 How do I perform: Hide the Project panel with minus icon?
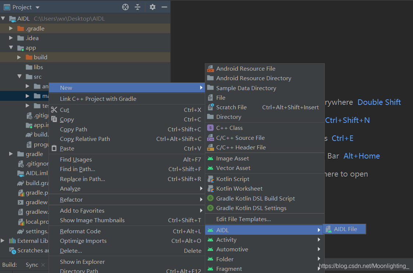point(164,7)
